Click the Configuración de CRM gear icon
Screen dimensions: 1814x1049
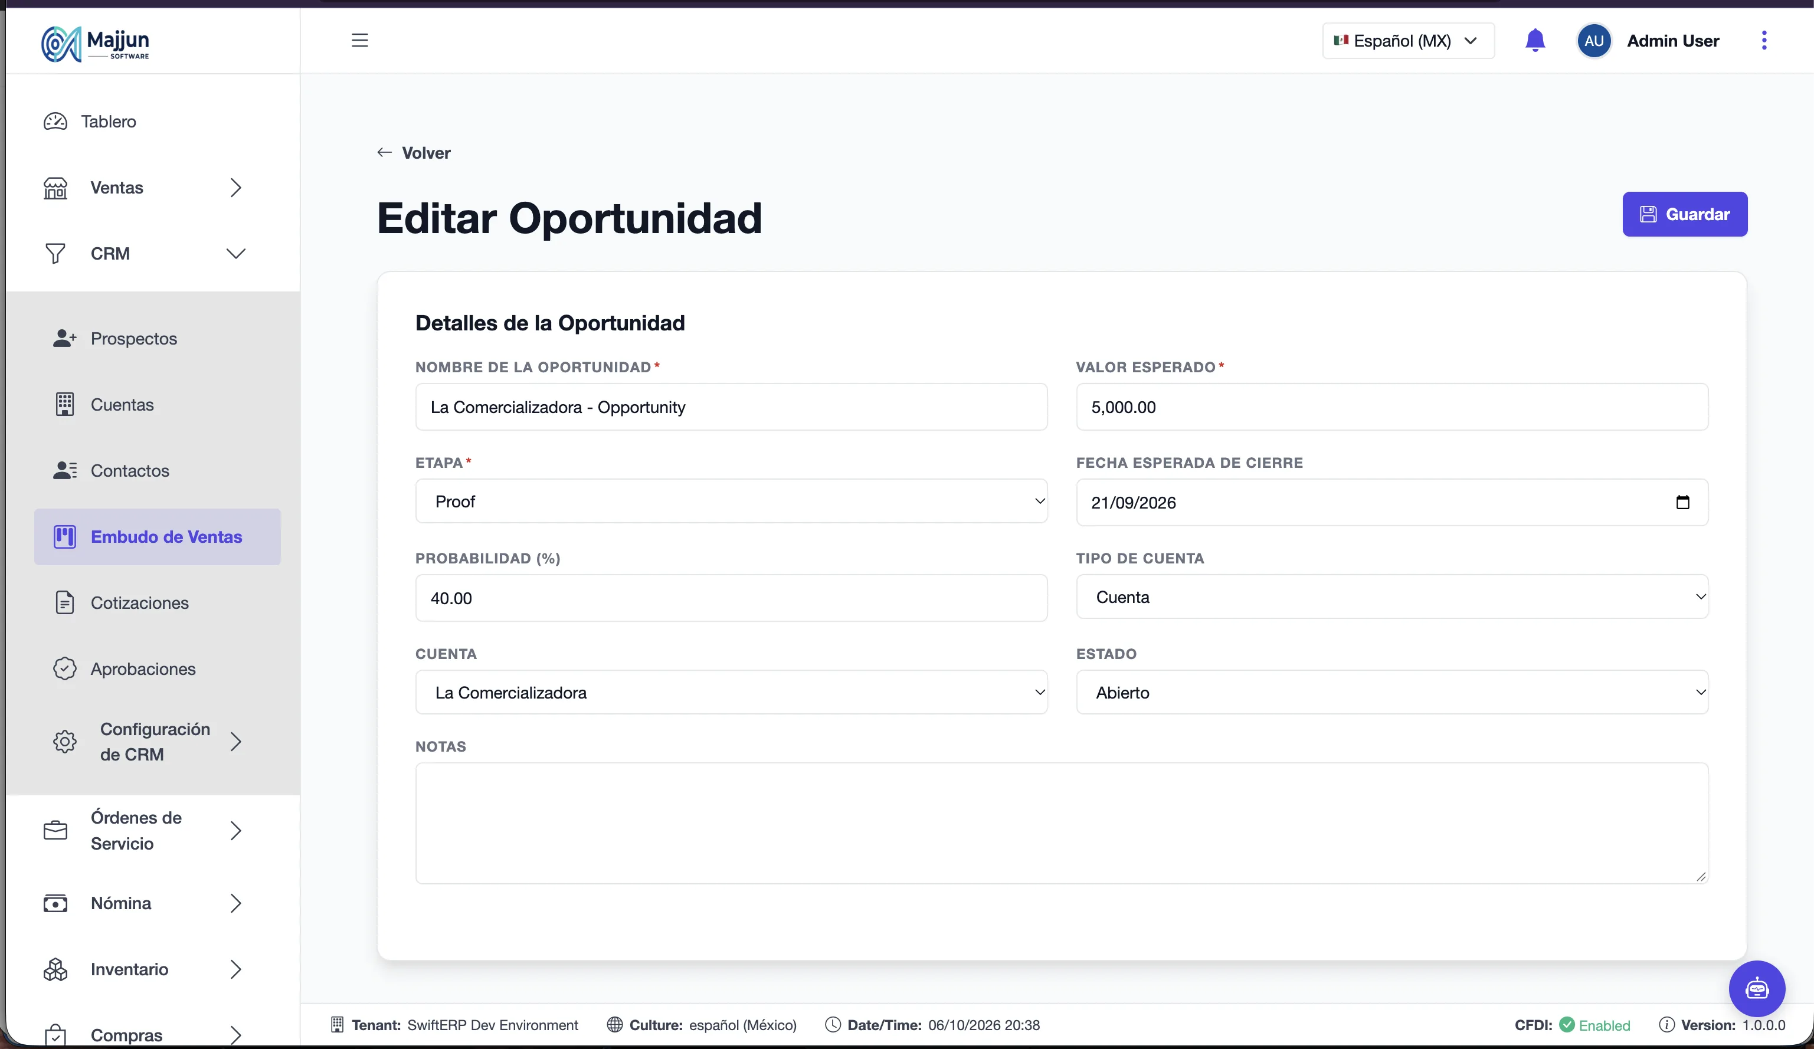[65, 742]
